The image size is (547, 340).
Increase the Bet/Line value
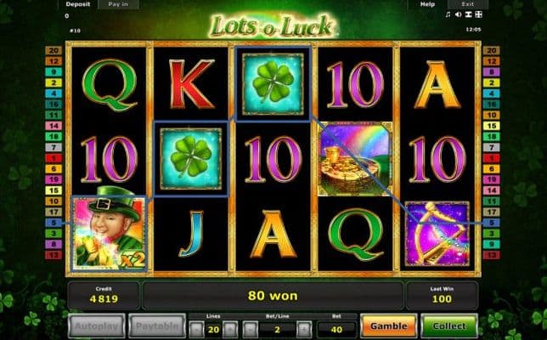(x=304, y=329)
